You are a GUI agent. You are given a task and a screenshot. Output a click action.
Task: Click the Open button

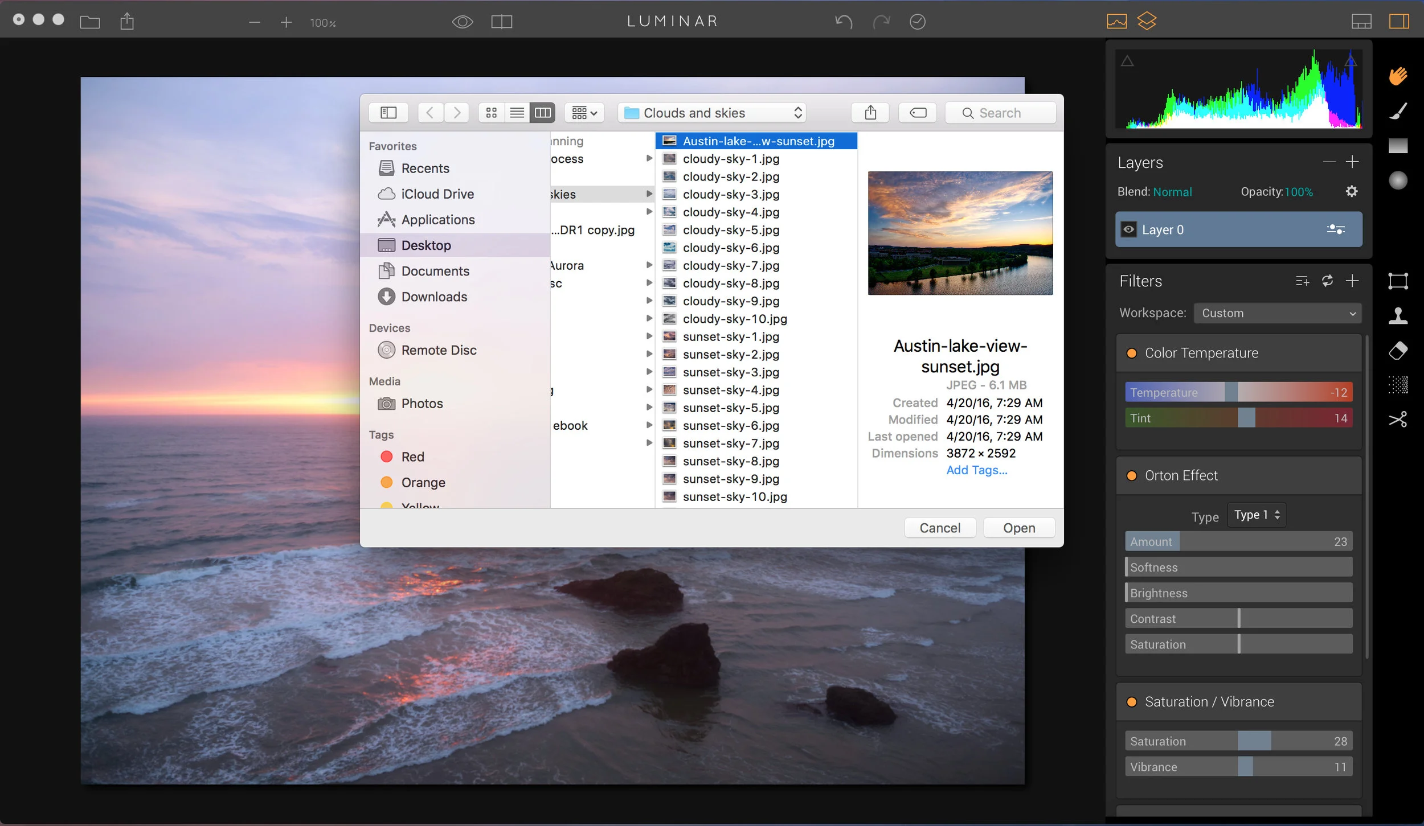tap(1019, 528)
